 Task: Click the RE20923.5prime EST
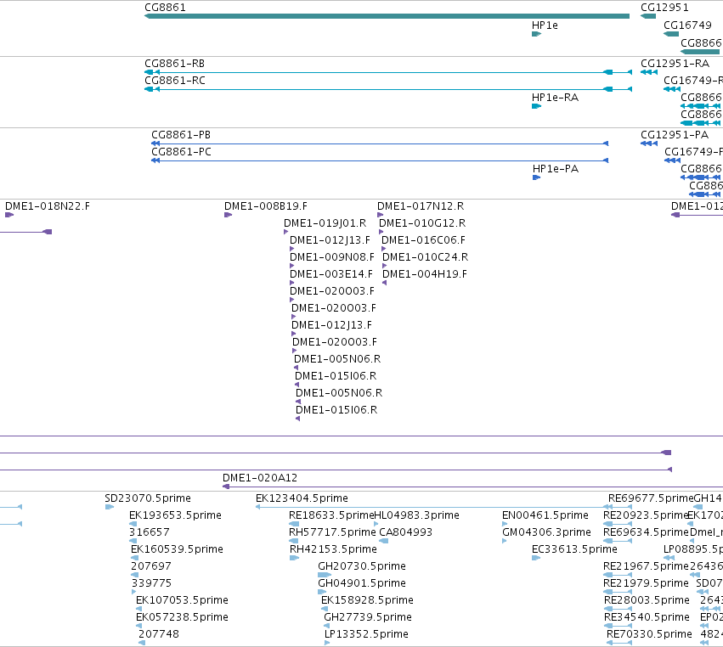pyautogui.click(x=618, y=524)
